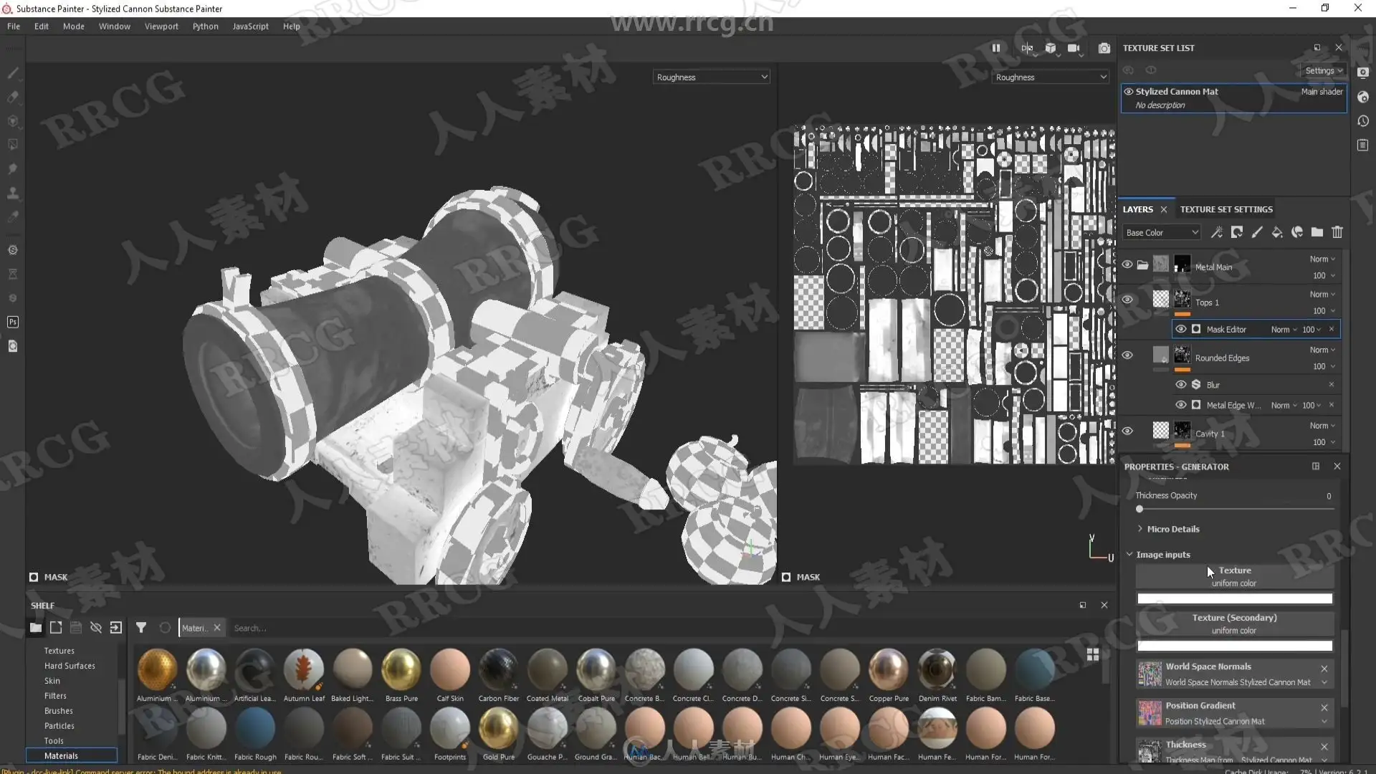Select the Clone stamp tool
The image size is (1376, 774).
pos(13,193)
